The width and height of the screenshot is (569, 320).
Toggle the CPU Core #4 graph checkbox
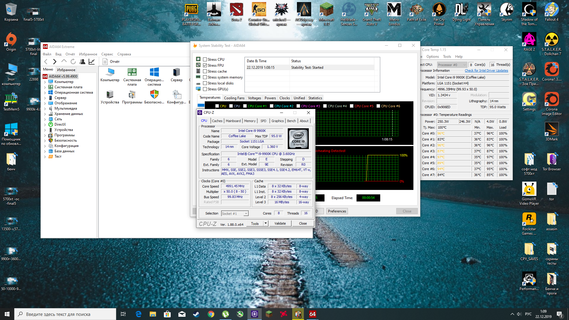point(325,106)
